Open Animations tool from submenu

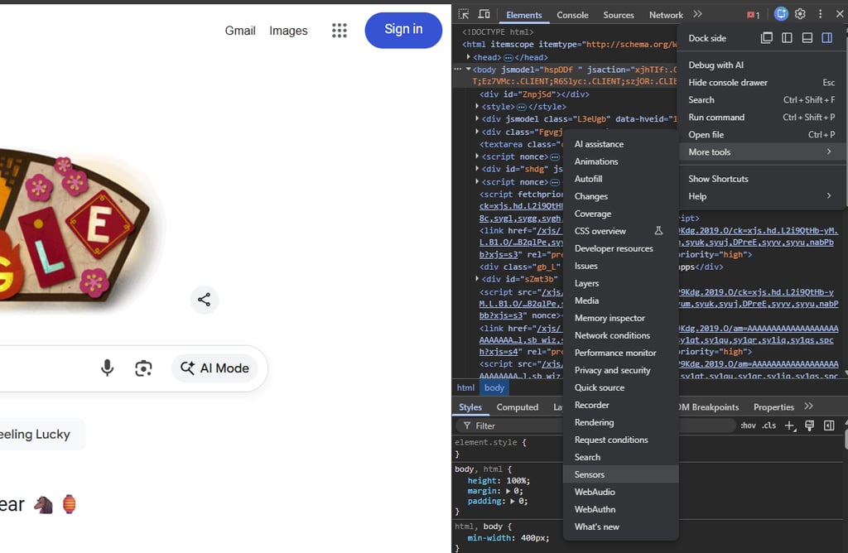click(620, 161)
